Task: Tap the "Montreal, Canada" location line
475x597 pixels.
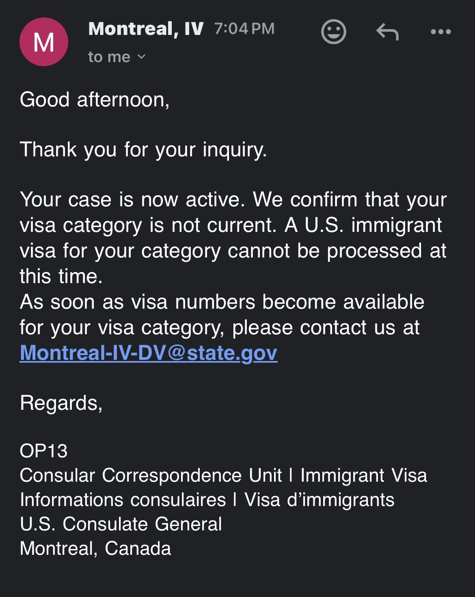Action: [x=95, y=549]
